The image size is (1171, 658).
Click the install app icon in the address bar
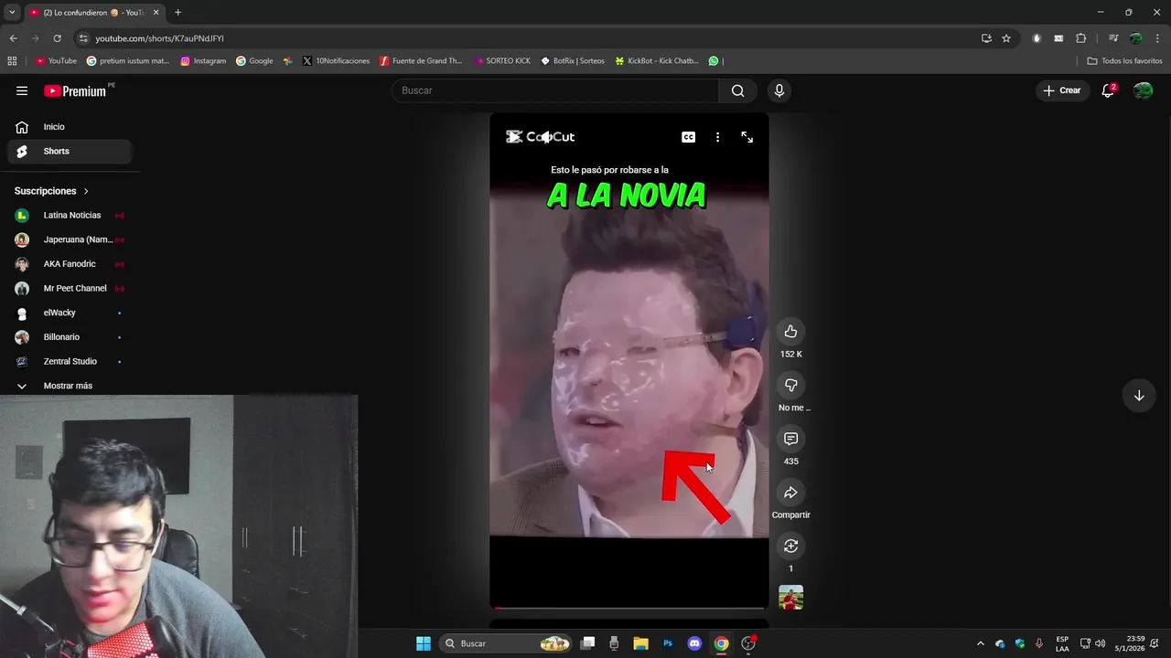(986, 38)
